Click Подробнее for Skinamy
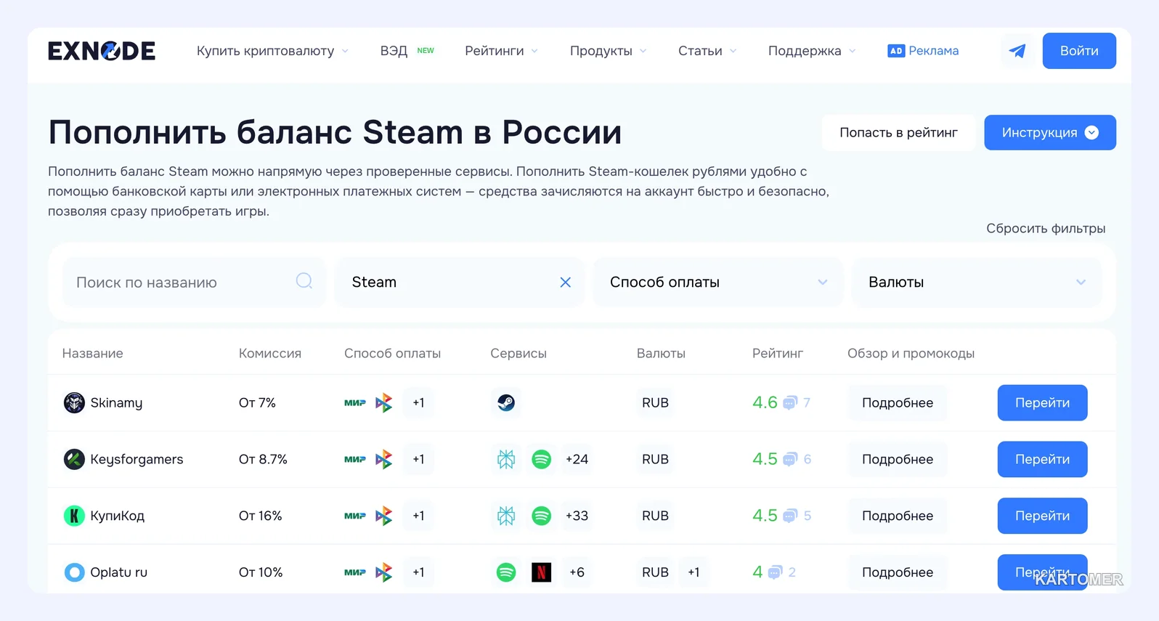 point(898,402)
